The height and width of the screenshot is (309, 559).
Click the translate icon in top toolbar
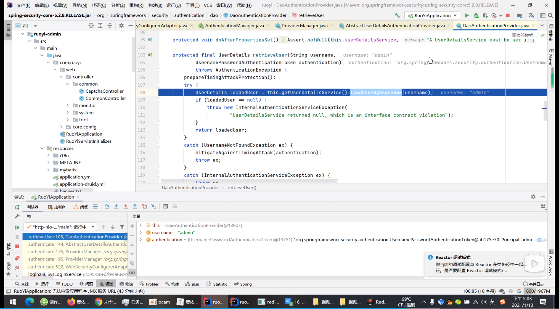[x=531, y=15]
